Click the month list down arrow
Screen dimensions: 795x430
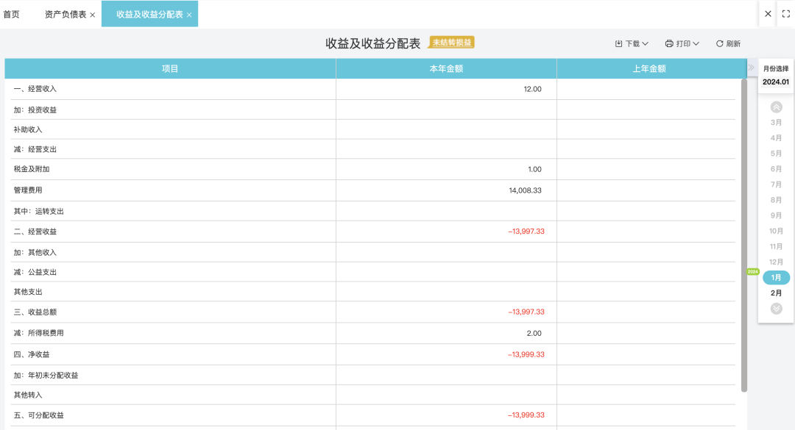[x=777, y=309]
